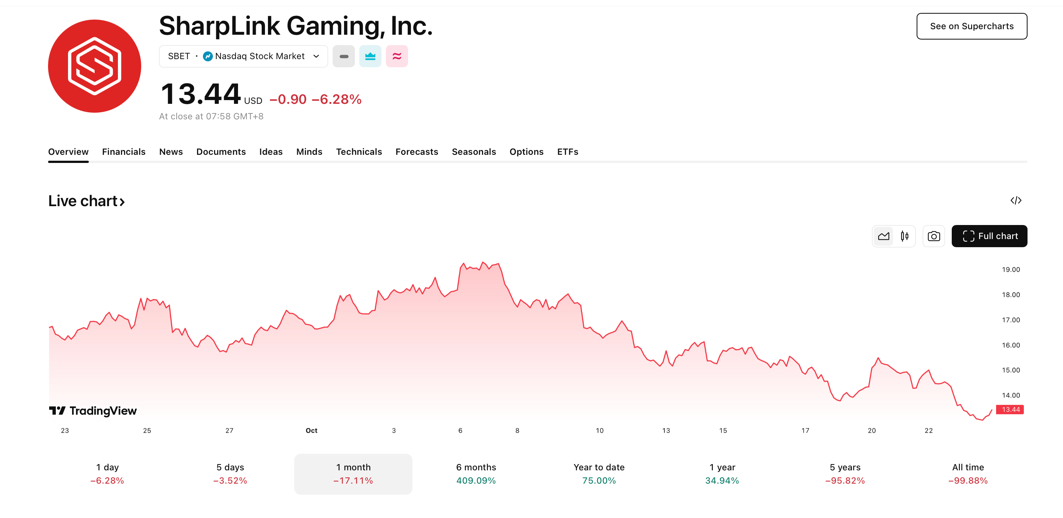This screenshot has width=1063, height=518.
Task: Click the red 13.44 price marker
Action: click(x=1010, y=409)
